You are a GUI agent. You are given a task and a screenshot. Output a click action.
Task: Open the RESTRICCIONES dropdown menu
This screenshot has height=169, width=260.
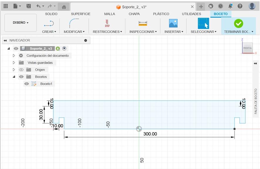pos(107,32)
